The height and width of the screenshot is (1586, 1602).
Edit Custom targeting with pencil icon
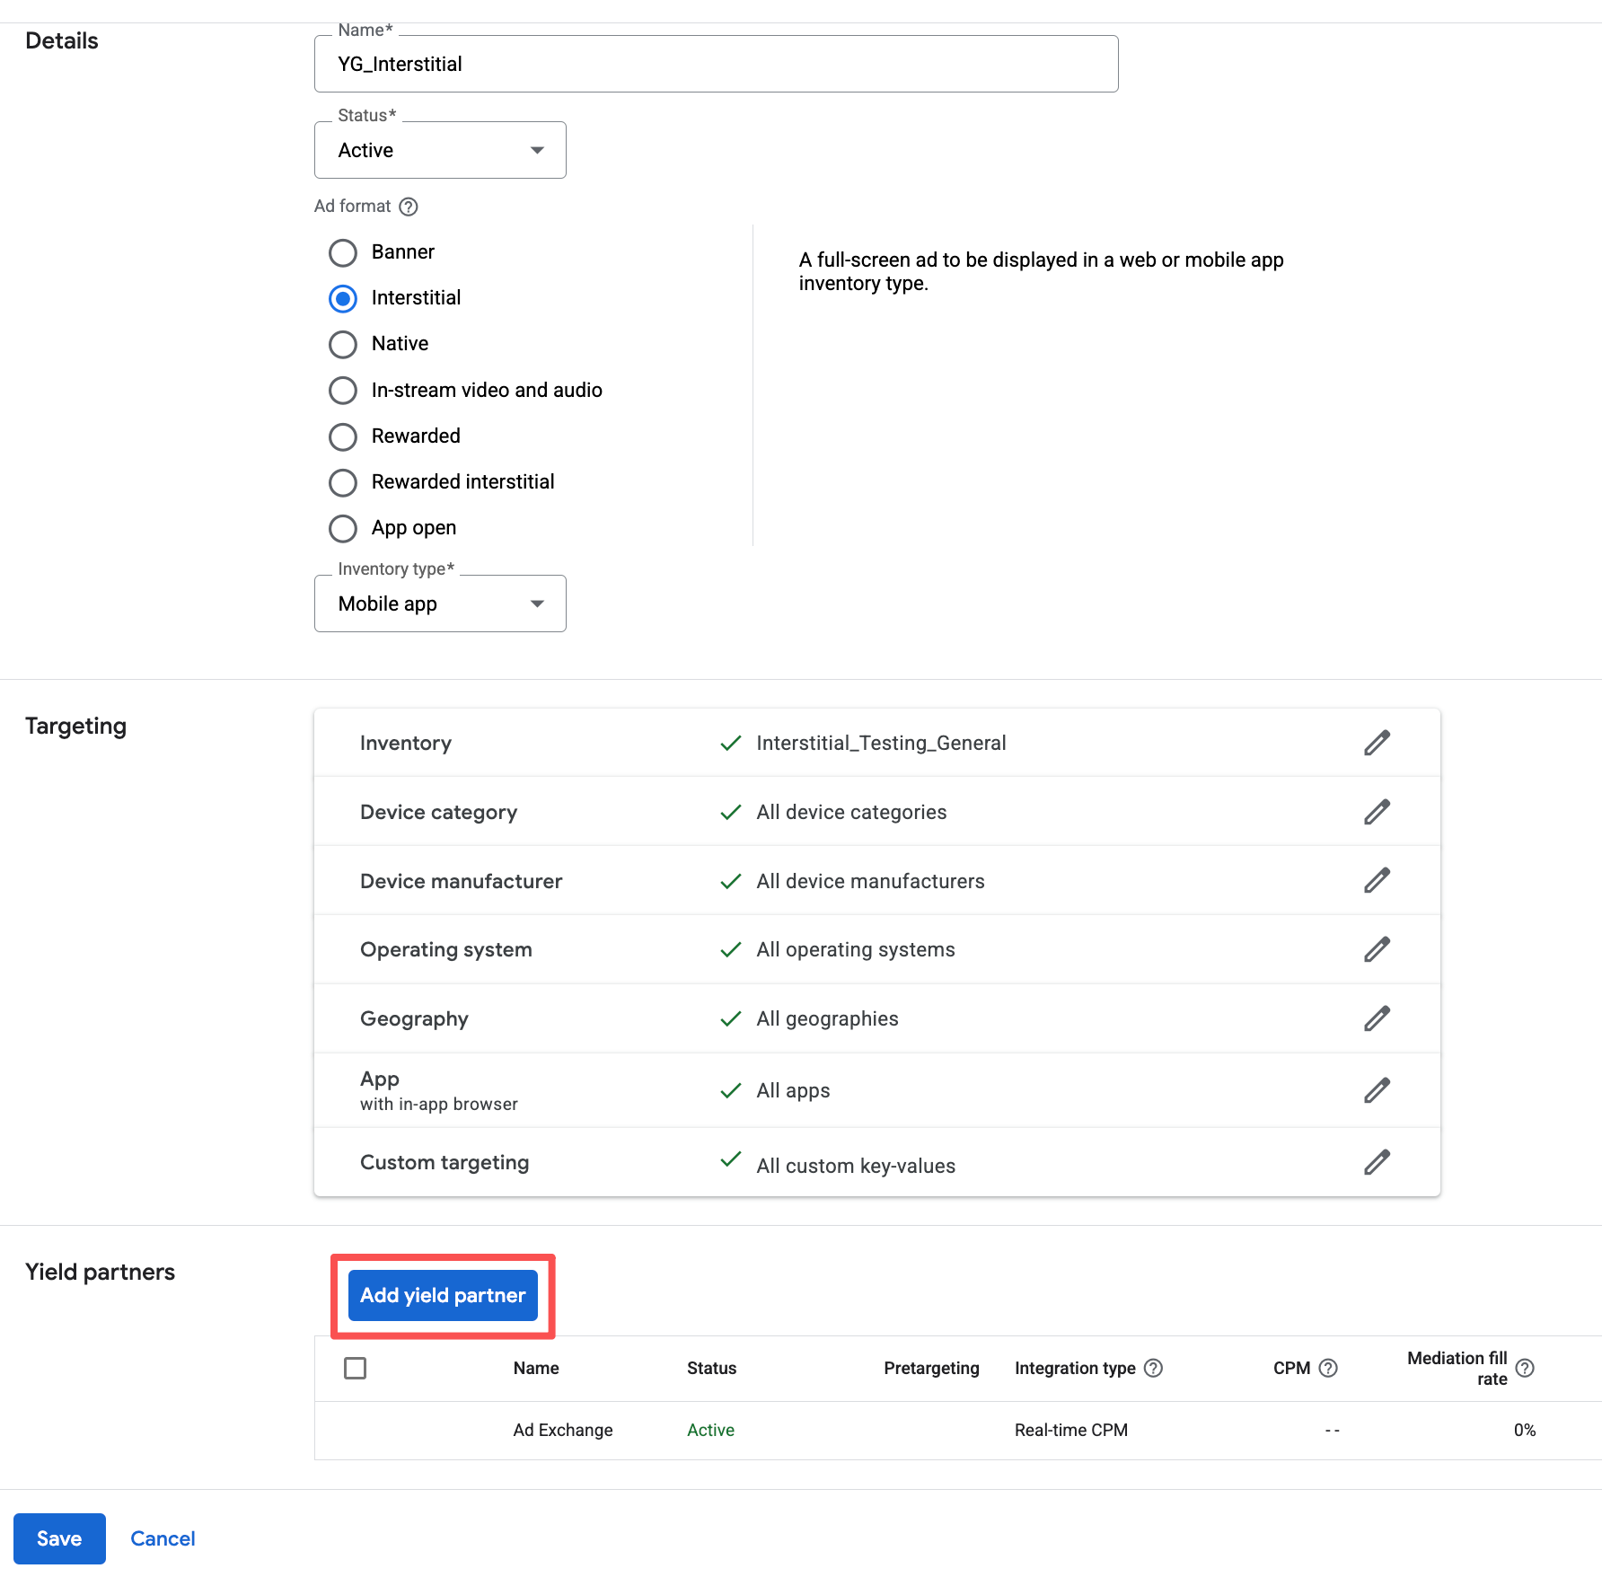point(1377,1162)
